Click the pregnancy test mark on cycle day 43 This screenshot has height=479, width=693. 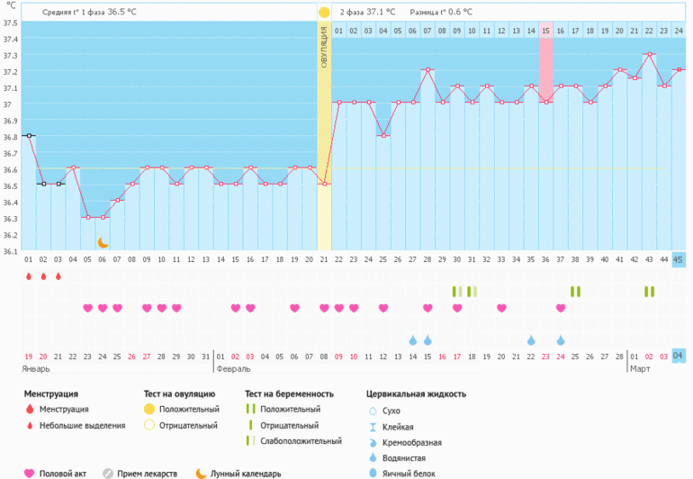point(649,291)
